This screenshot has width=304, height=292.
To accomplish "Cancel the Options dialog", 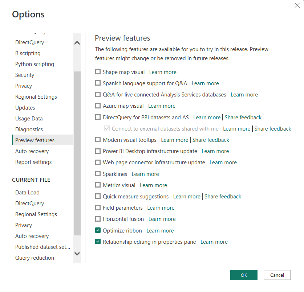I will coord(277,275).
